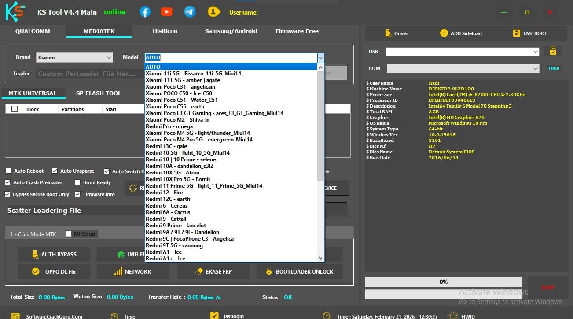The image size is (573, 319).
Task: Select Redmi 12 - Fire from the model list
Action: (165, 192)
